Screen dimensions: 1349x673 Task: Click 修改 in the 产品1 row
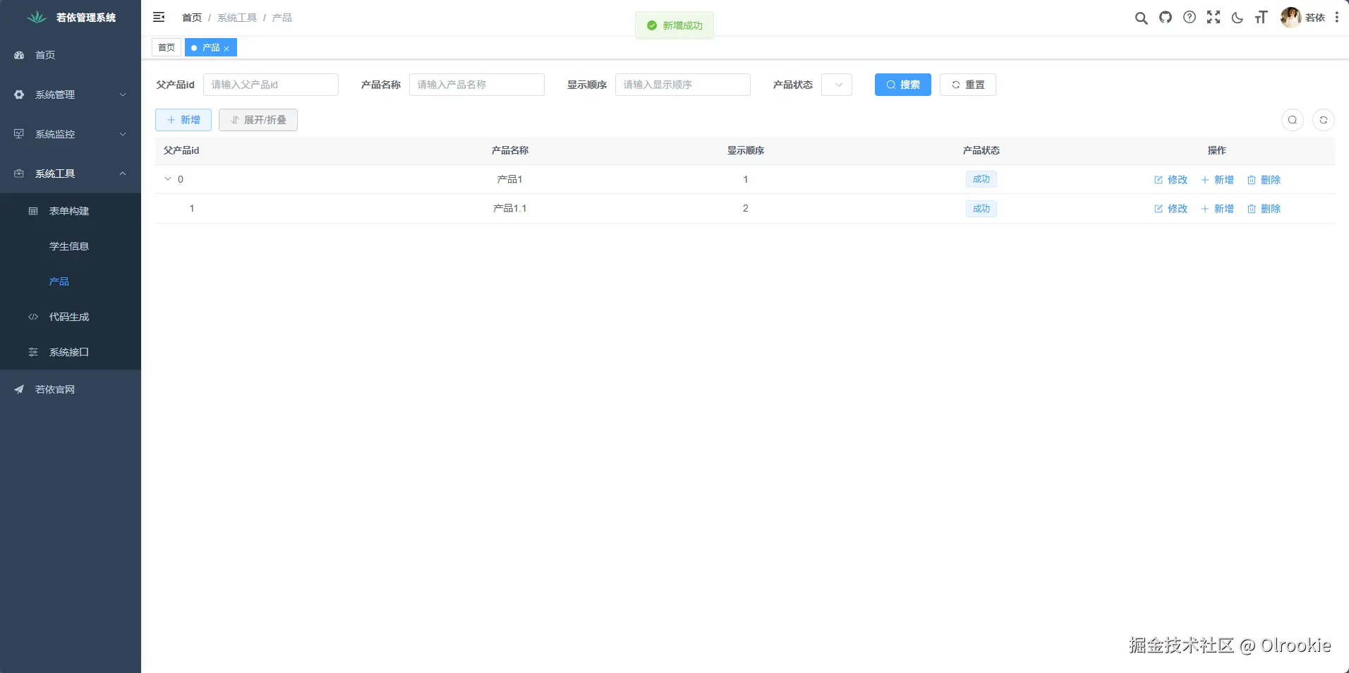pyautogui.click(x=1171, y=180)
